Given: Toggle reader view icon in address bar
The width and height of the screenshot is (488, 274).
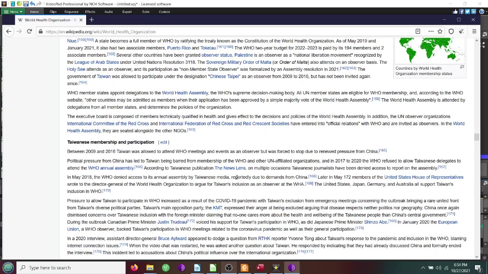Looking at the screenshot, I should click(x=418, y=32).
